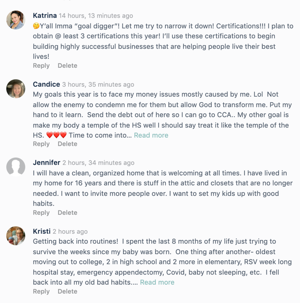
Task: Reply to Jennifer's comment
Action: [x=41, y=213]
